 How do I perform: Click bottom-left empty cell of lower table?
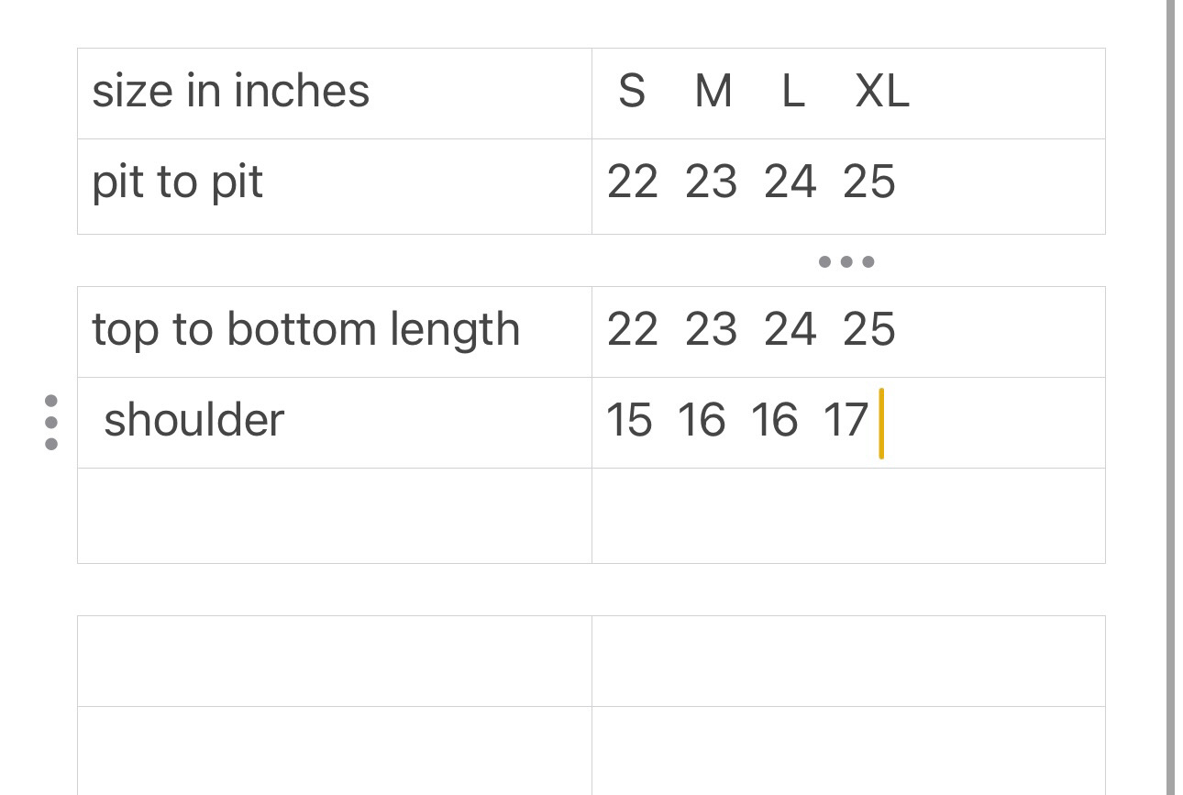334,750
